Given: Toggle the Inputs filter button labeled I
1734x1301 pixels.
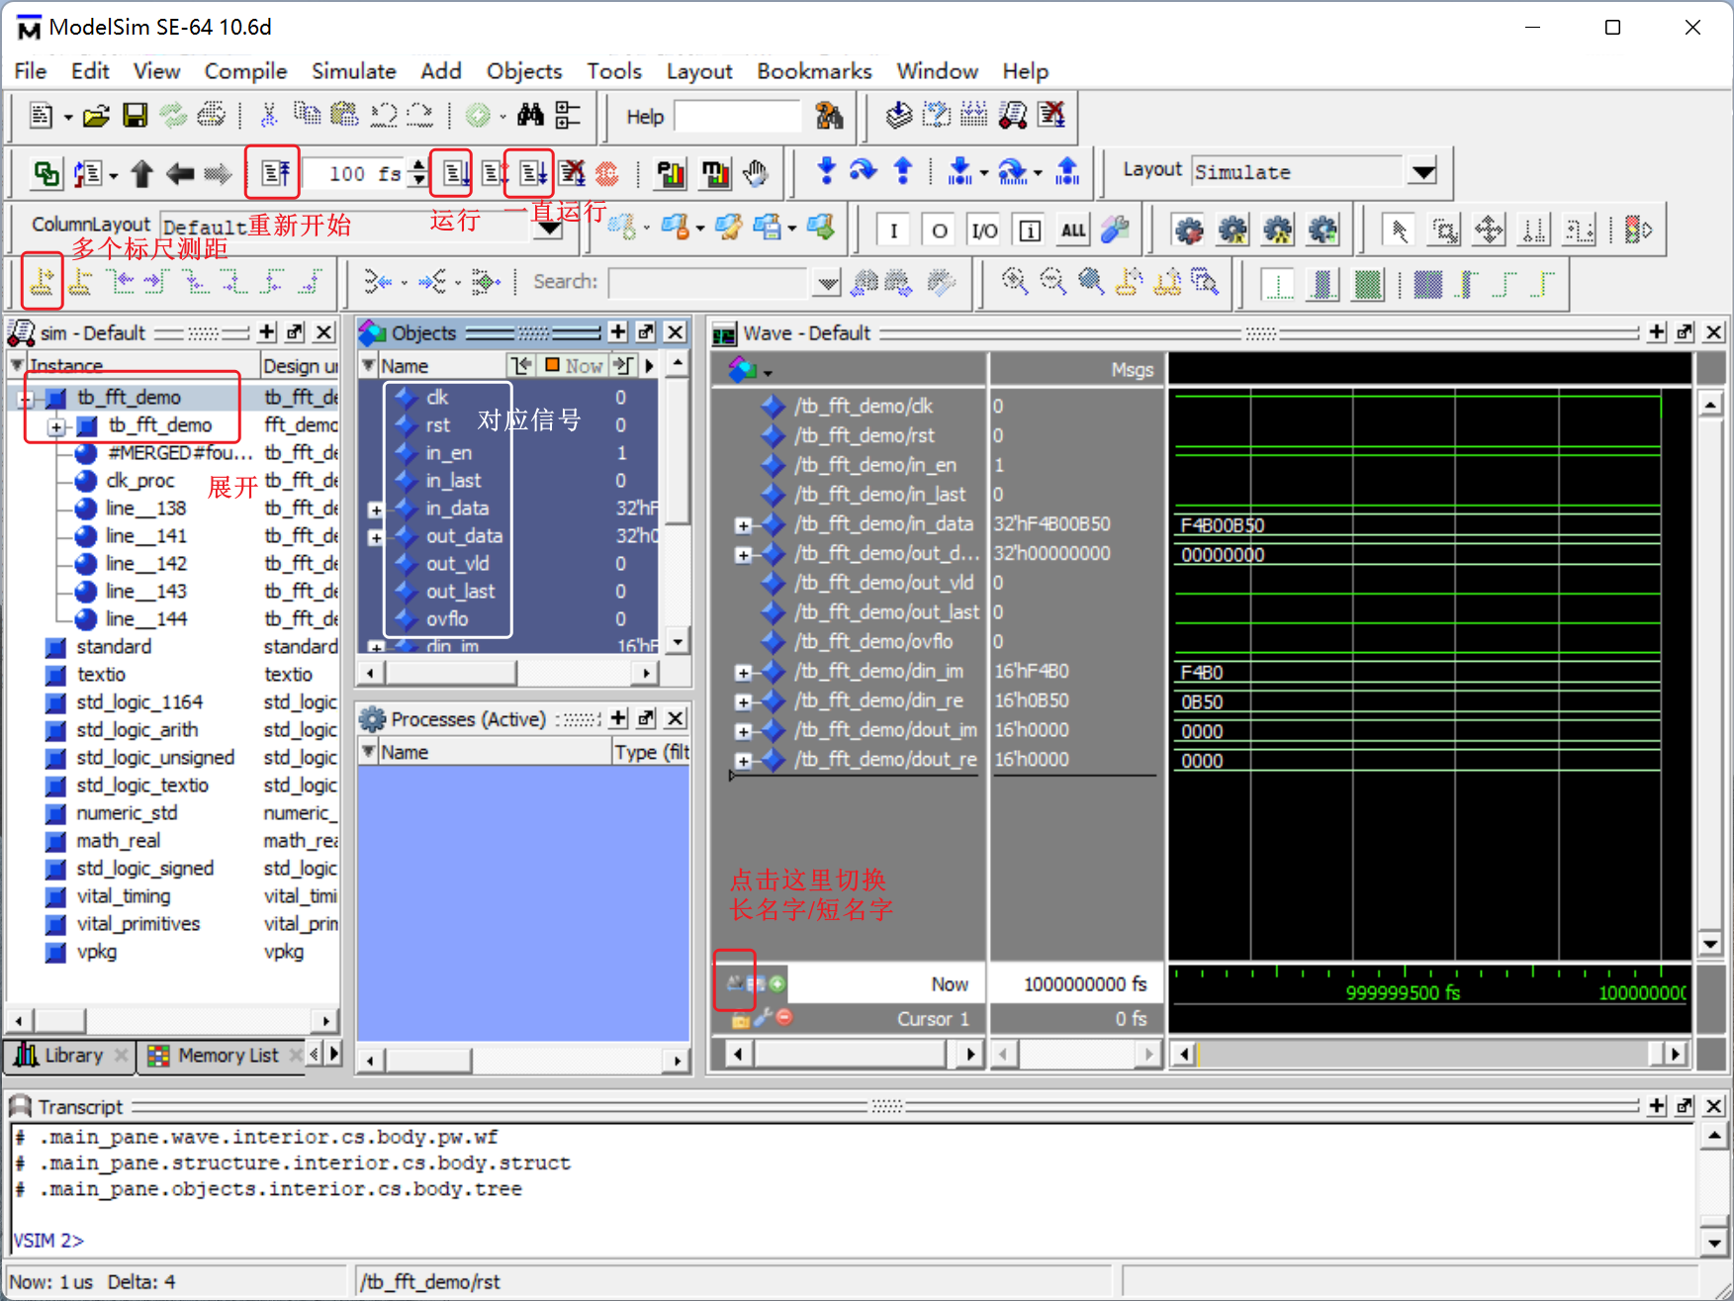Looking at the screenshot, I should point(893,231).
